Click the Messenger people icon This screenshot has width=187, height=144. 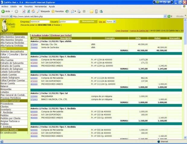[101, 11]
